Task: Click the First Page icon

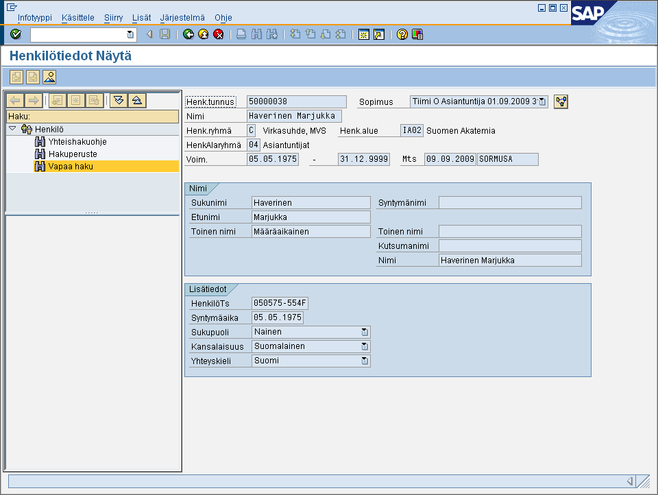Action: point(295,34)
